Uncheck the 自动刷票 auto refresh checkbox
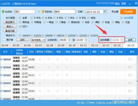138x106 pixels. tap(122, 18)
